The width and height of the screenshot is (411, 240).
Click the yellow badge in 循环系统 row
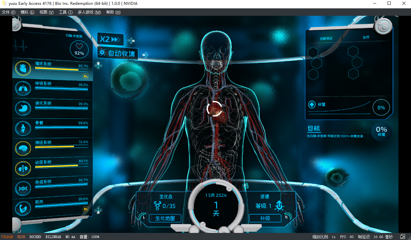pos(85,76)
